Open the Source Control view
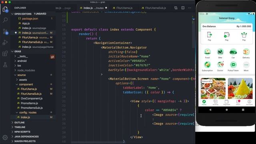256x144 pixels. [x=5, y=32]
